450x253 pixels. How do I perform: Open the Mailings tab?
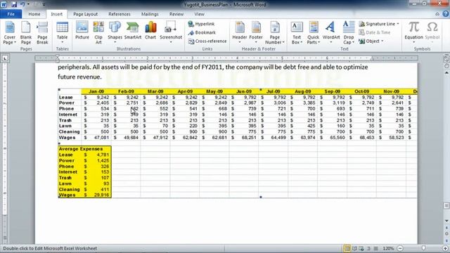[x=150, y=14]
